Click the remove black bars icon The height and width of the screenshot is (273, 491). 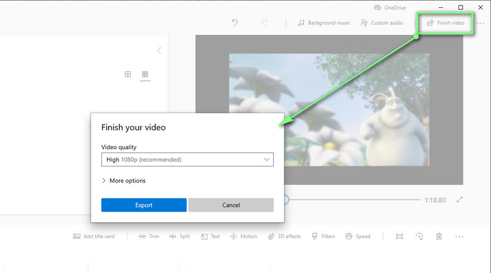pos(400,236)
